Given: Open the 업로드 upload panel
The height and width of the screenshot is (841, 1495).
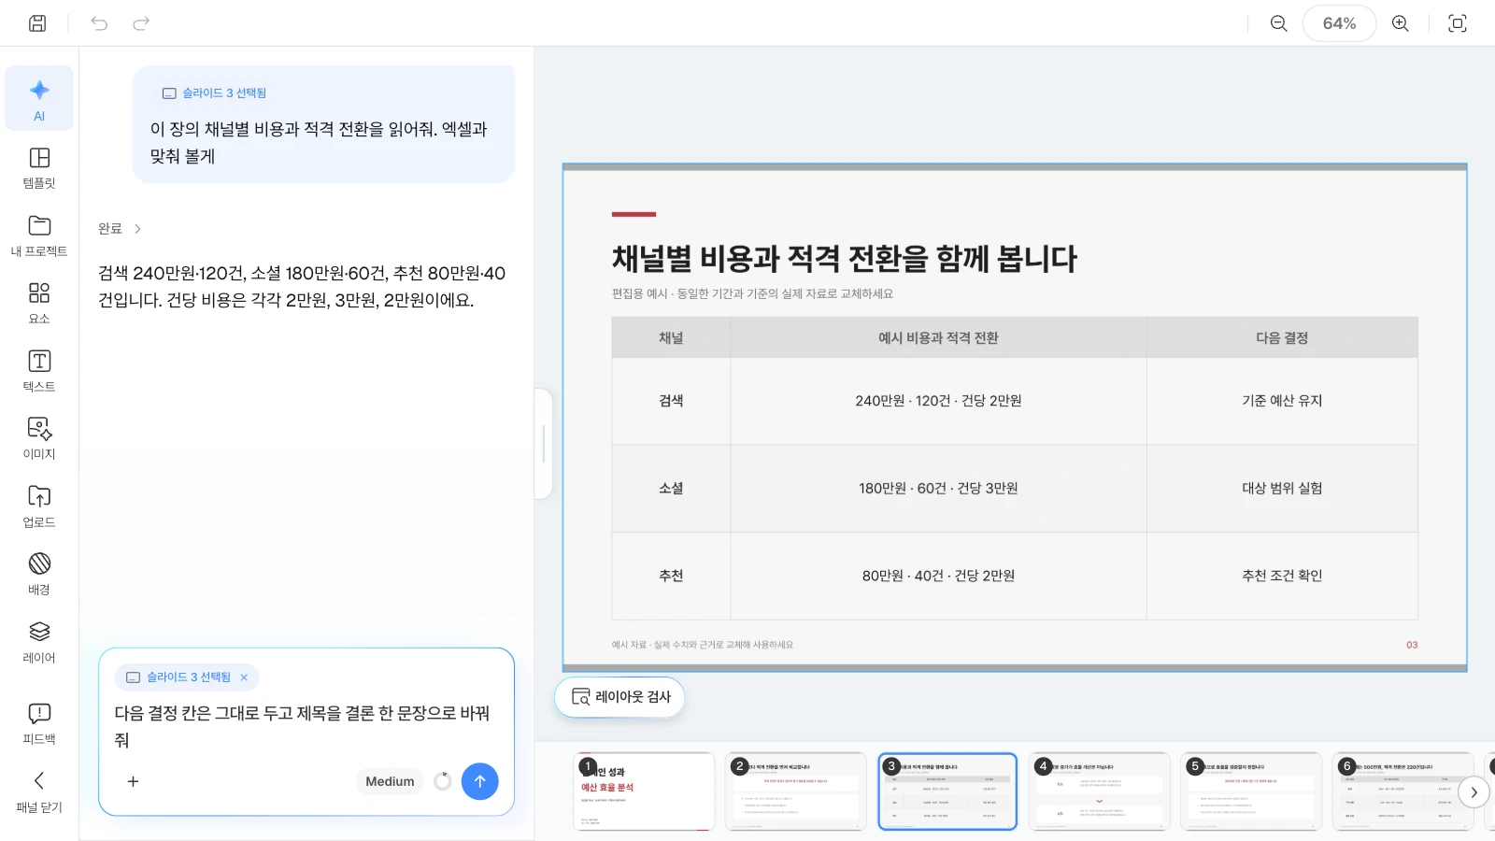Looking at the screenshot, I should coord(39,506).
